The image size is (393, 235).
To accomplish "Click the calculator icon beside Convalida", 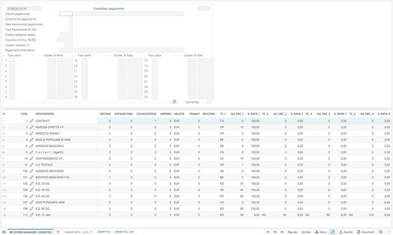I will click(174, 102).
